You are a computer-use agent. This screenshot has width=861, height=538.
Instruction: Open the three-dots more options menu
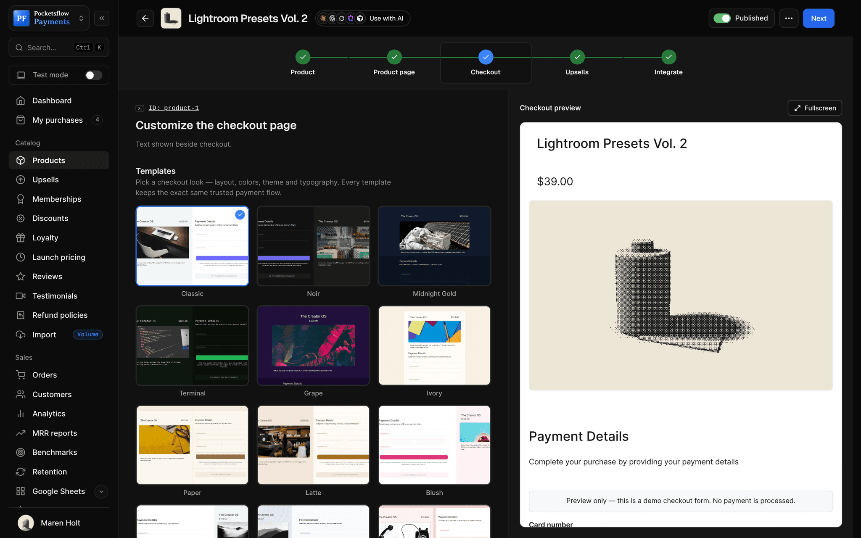(x=789, y=18)
